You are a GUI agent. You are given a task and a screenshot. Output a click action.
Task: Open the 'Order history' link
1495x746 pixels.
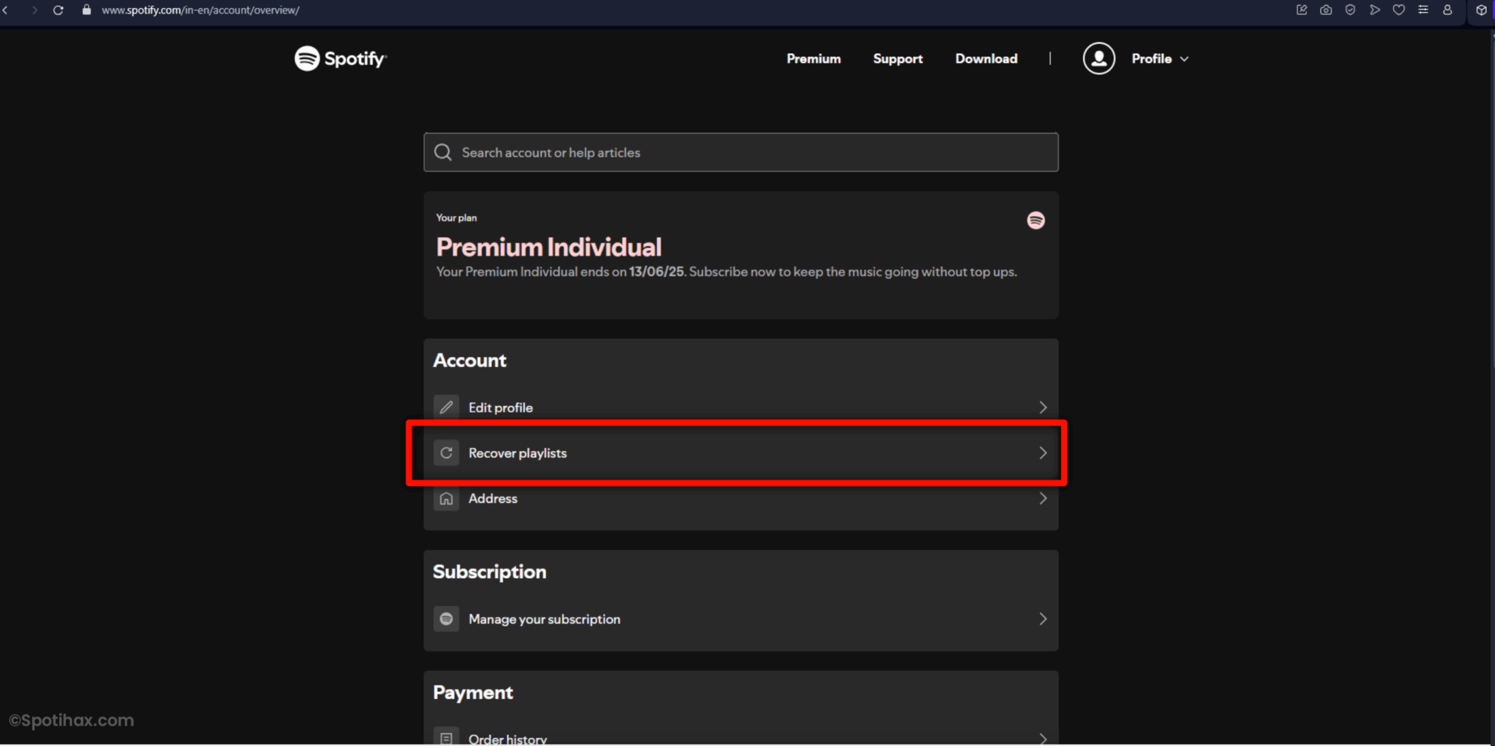point(507,738)
